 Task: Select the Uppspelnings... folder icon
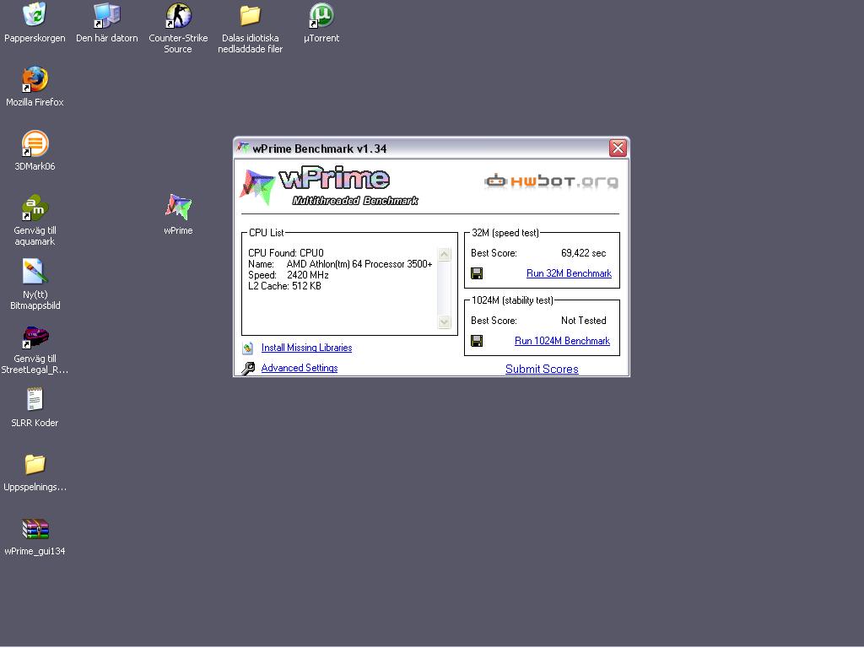35,464
